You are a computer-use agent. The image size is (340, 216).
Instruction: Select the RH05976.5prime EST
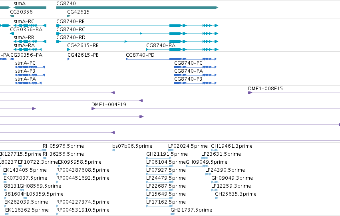click(44, 150)
